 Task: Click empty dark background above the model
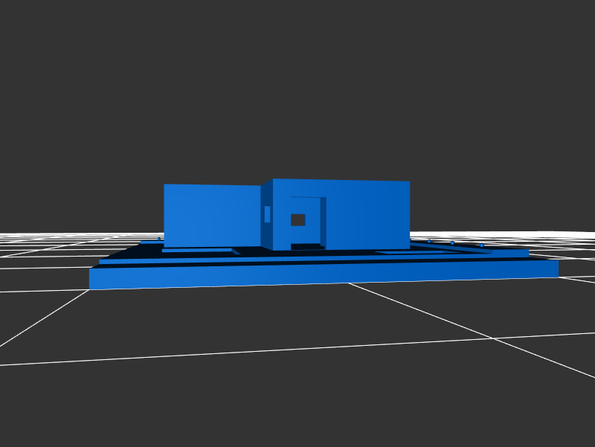(x=297, y=89)
